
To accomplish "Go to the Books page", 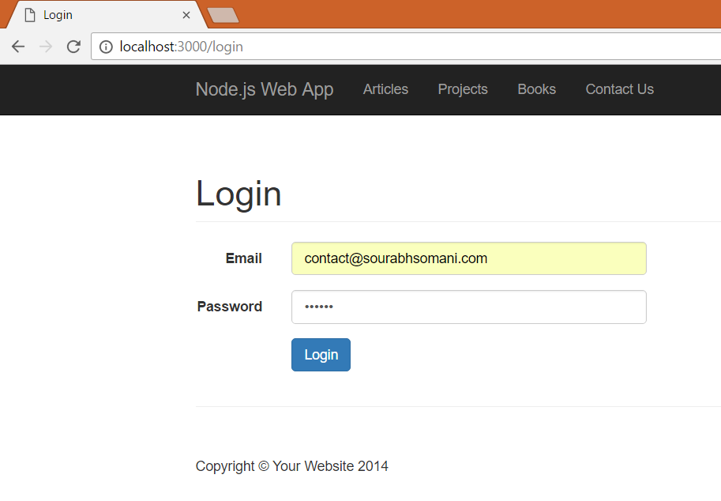I will 537,89.
